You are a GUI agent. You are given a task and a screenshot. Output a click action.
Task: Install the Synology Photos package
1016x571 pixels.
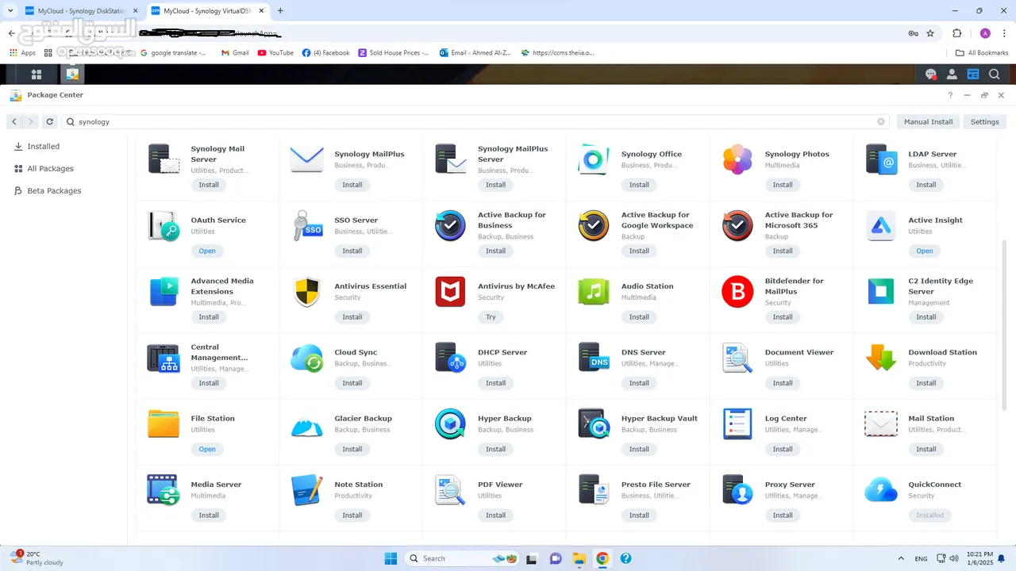click(x=783, y=185)
